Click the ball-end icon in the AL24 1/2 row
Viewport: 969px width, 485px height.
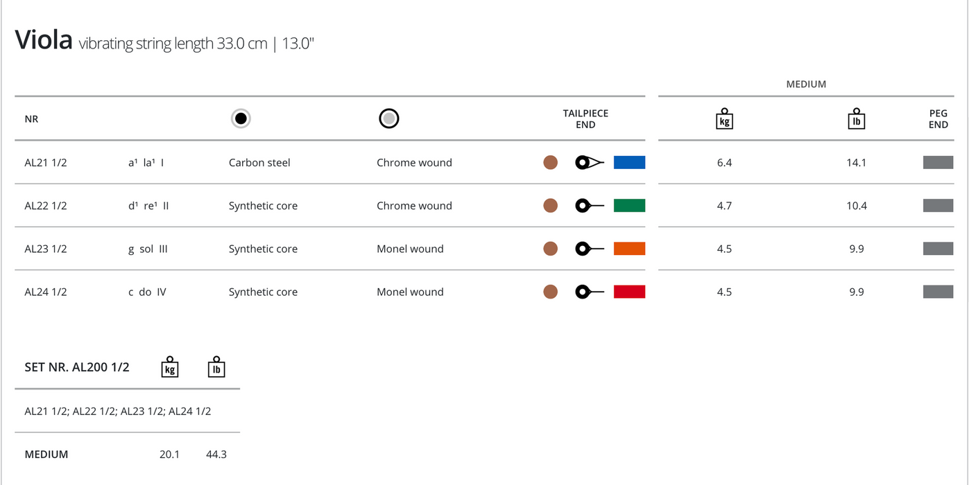pos(589,292)
